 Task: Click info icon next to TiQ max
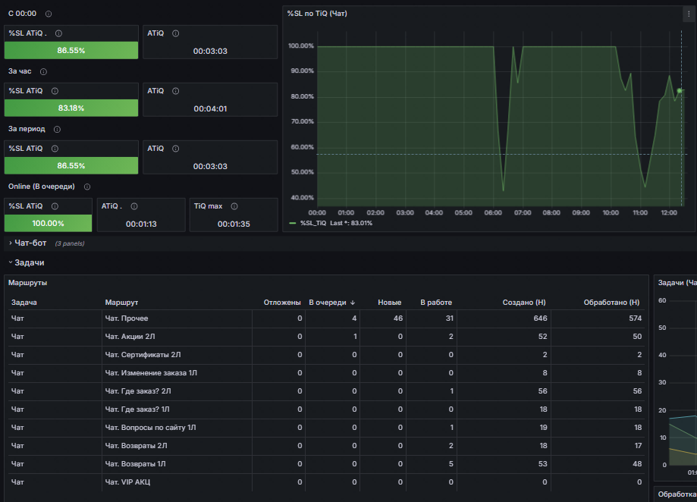click(234, 206)
